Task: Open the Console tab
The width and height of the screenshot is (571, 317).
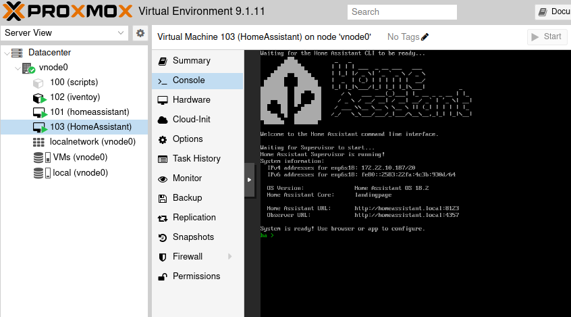Action: tap(198, 80)
